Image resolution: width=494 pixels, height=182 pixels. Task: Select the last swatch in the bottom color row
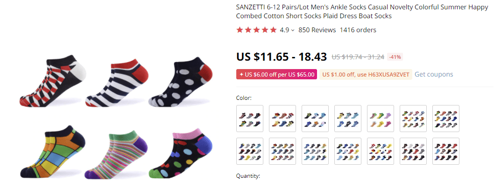pyautogui.click(x=447, y=151)
